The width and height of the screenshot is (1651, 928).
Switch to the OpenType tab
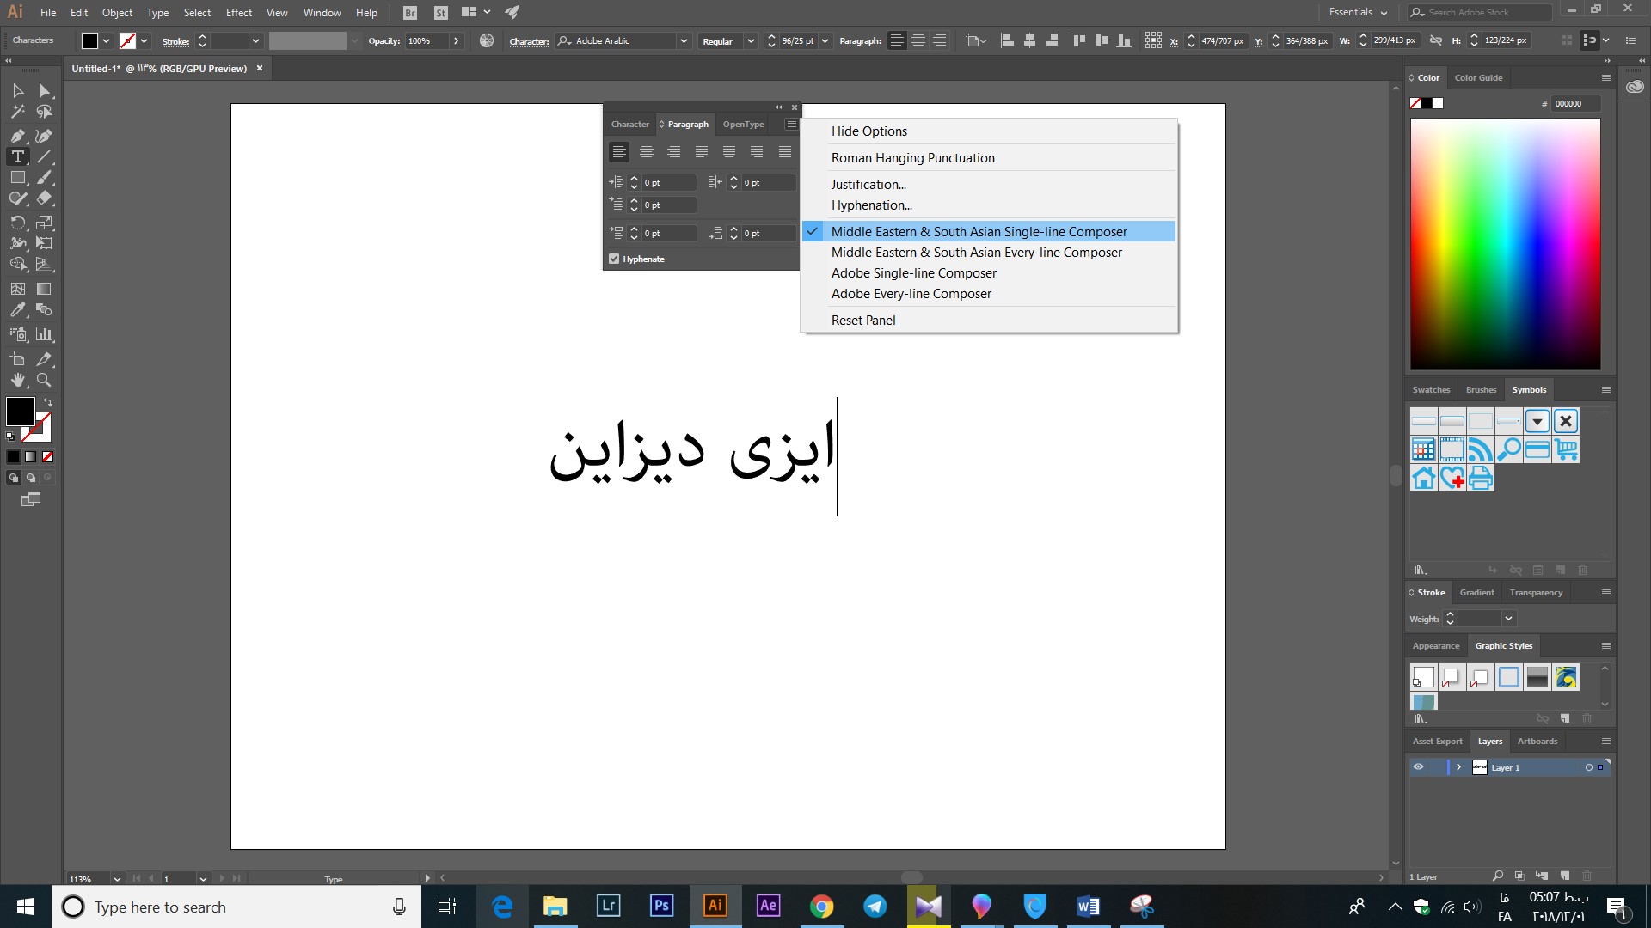[743, 125]
